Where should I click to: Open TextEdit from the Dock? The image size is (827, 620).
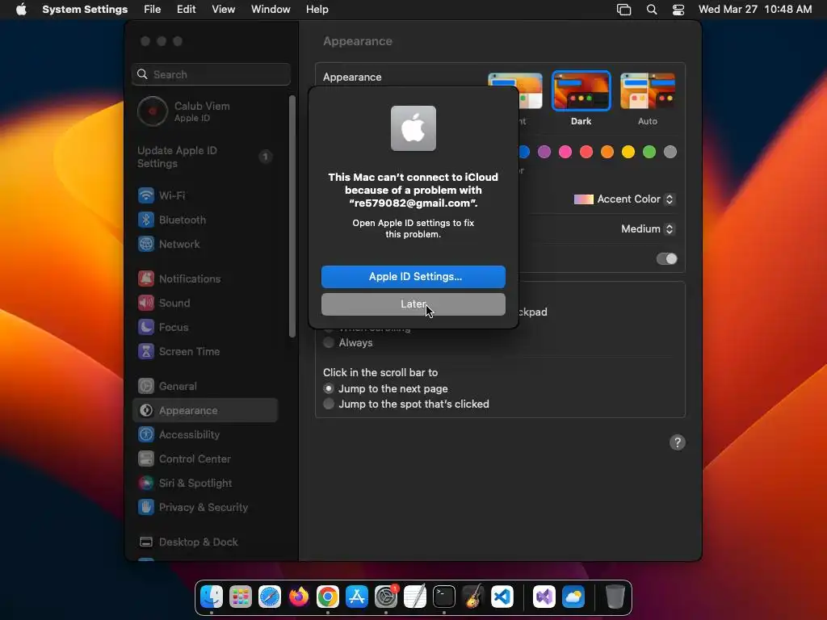coord(415,597)
